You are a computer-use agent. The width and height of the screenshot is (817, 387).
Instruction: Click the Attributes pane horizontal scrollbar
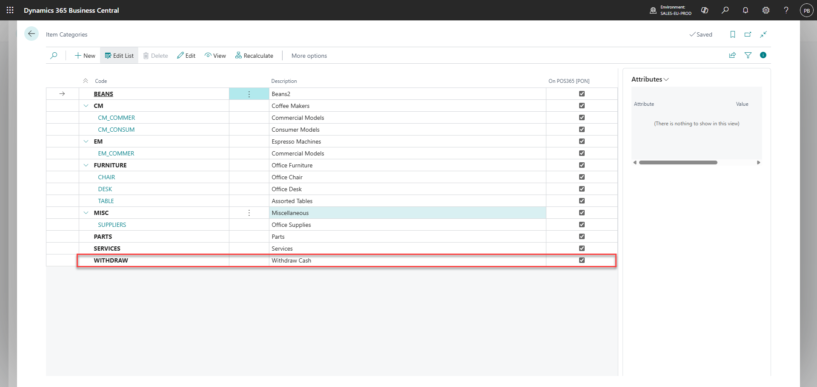coord(678,162)
